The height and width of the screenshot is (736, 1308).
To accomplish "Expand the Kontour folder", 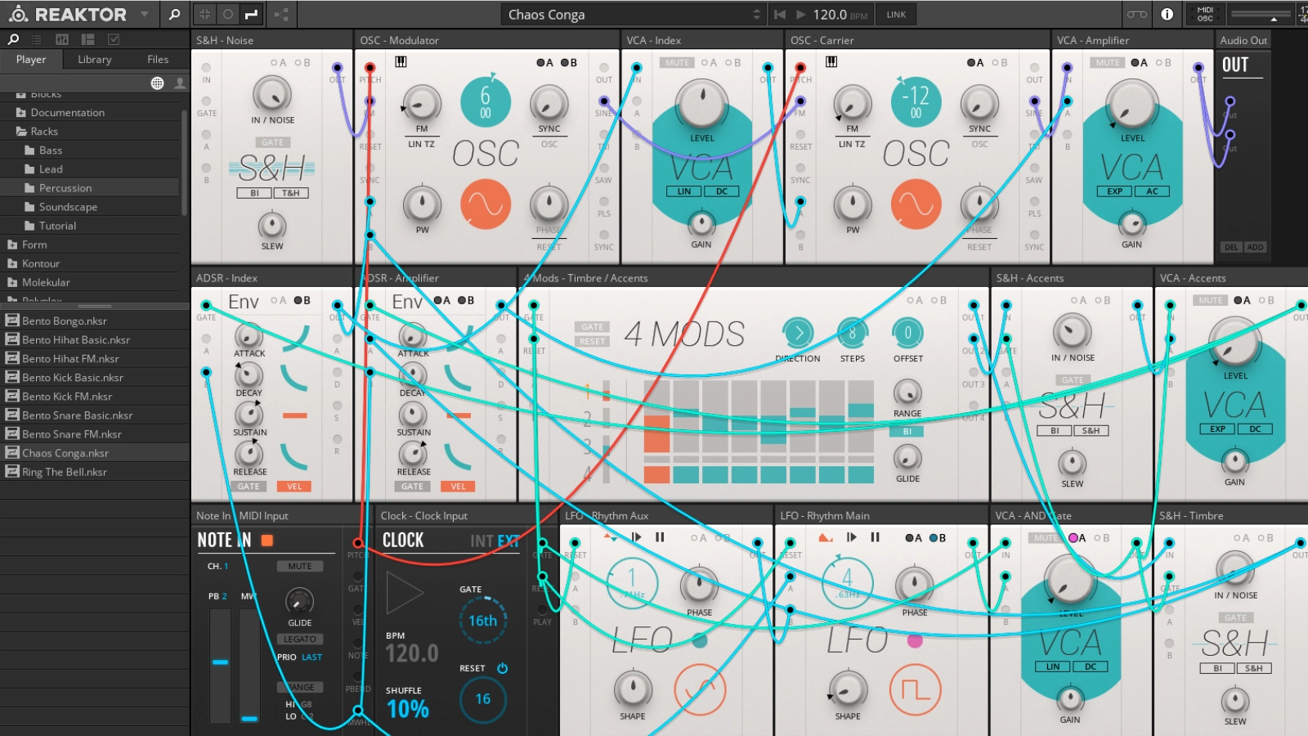I will pos(90,263).
